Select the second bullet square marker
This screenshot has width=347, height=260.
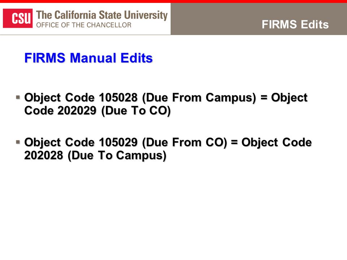[18, 142]
